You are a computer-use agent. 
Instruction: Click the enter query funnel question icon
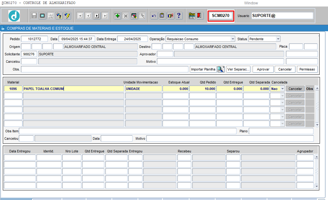(x=59, y=16)
